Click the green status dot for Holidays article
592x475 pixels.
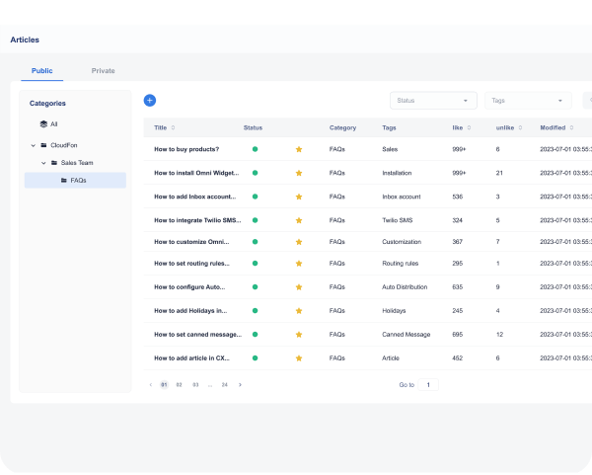pos(255,311)
